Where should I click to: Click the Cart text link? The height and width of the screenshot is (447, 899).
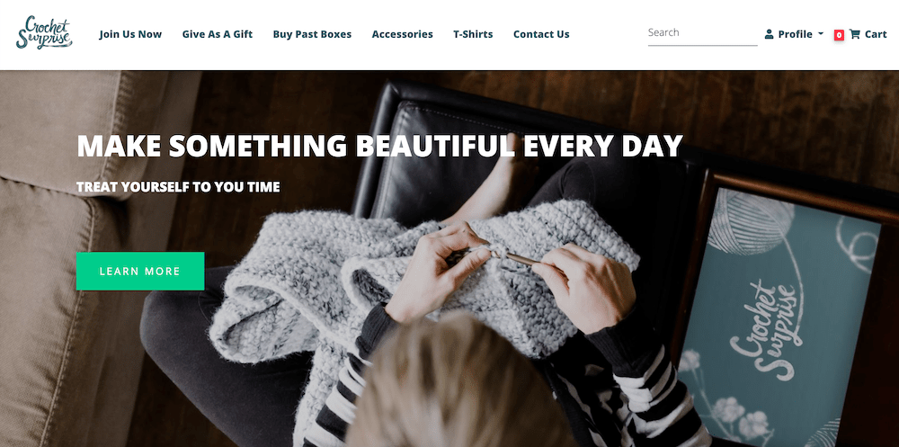click(x=876, y=34)
